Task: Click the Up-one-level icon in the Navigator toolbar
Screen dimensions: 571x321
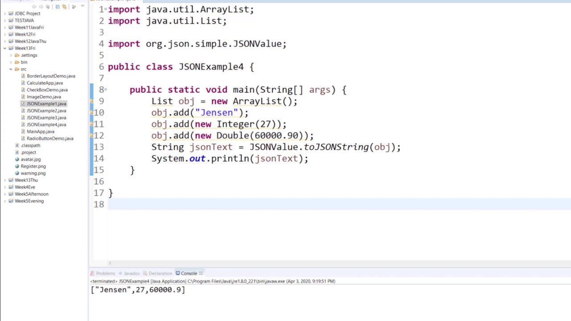Action: (x=48, y=7)
